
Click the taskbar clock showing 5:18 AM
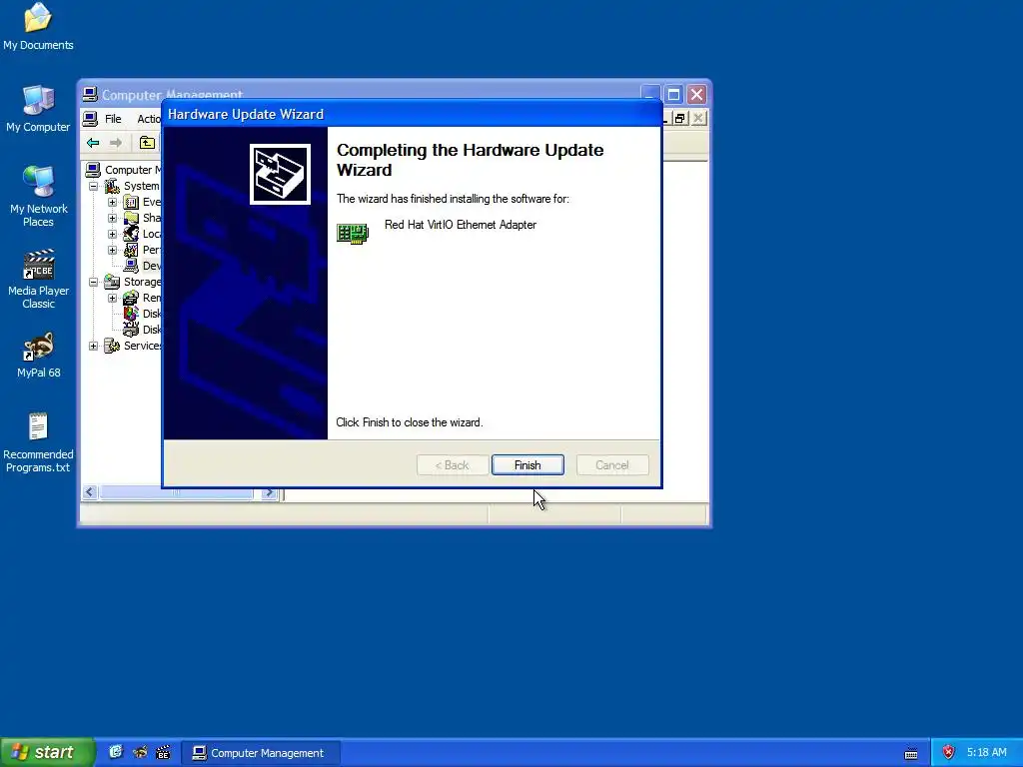pyautogui.click(x=986, y=753)
